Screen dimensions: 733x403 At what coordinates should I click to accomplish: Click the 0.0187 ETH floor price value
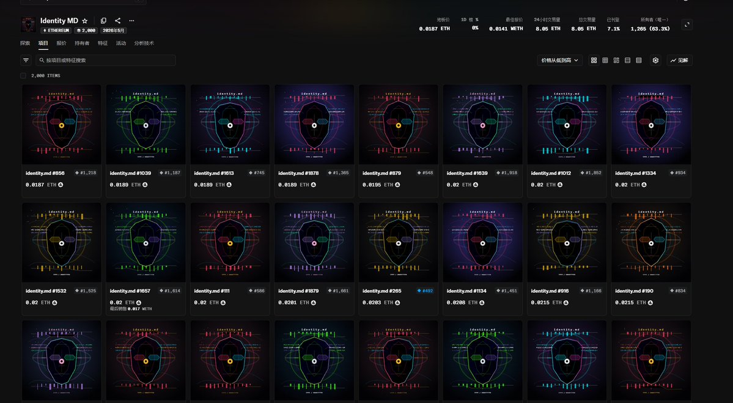coord(434,29)
